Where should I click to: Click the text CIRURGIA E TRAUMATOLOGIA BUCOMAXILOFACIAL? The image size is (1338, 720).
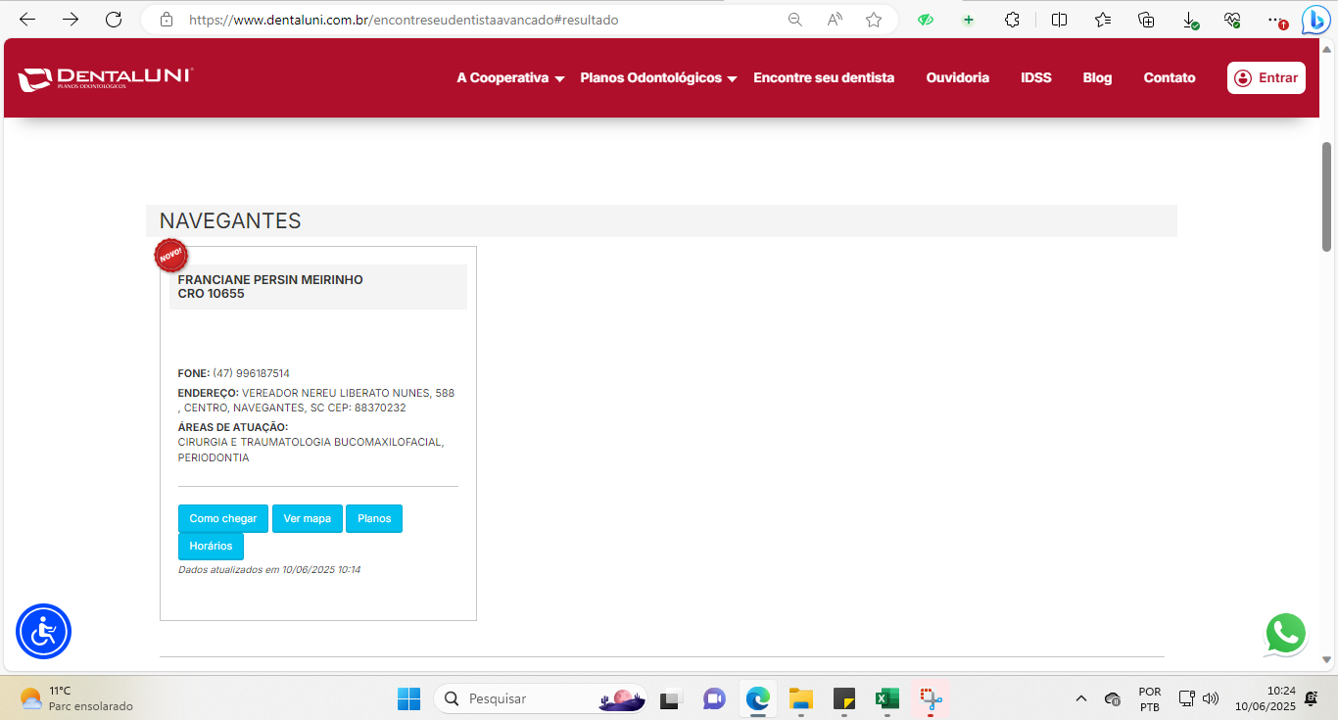(310, 443)
